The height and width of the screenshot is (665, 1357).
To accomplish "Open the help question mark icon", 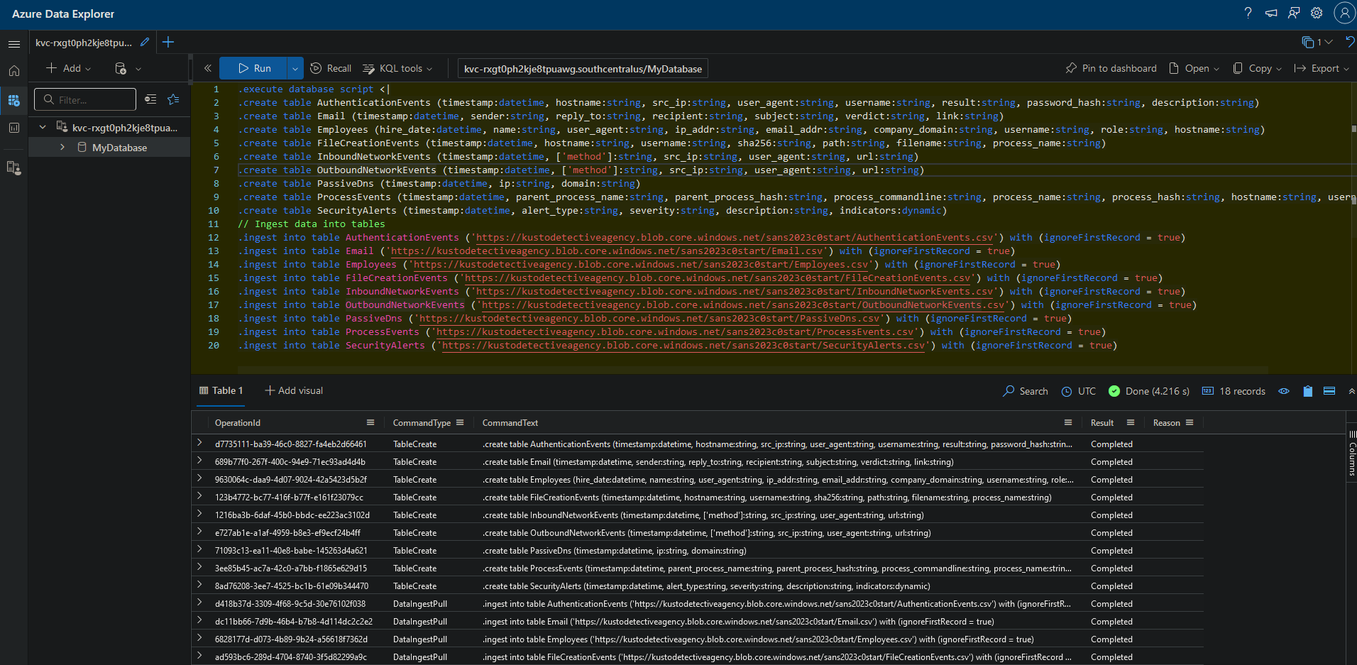I will [1248, 13].
